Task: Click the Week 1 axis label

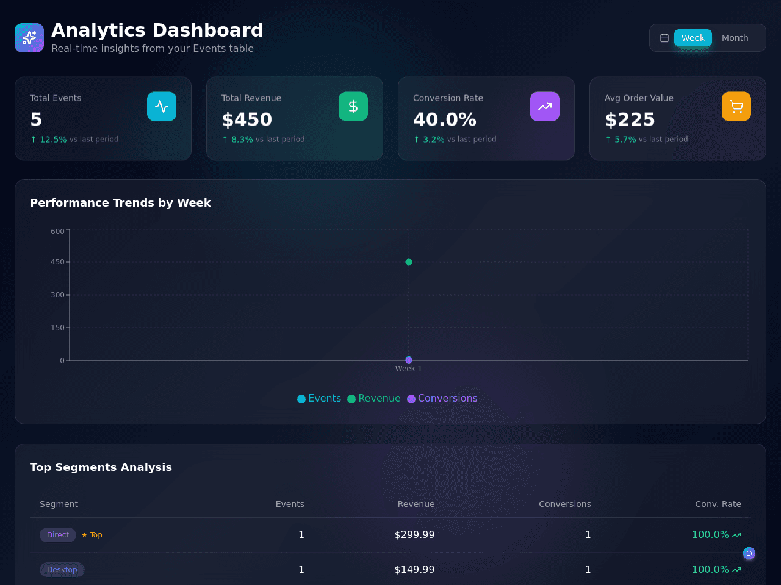Action: pyautogui.click(x=409, y=369)
